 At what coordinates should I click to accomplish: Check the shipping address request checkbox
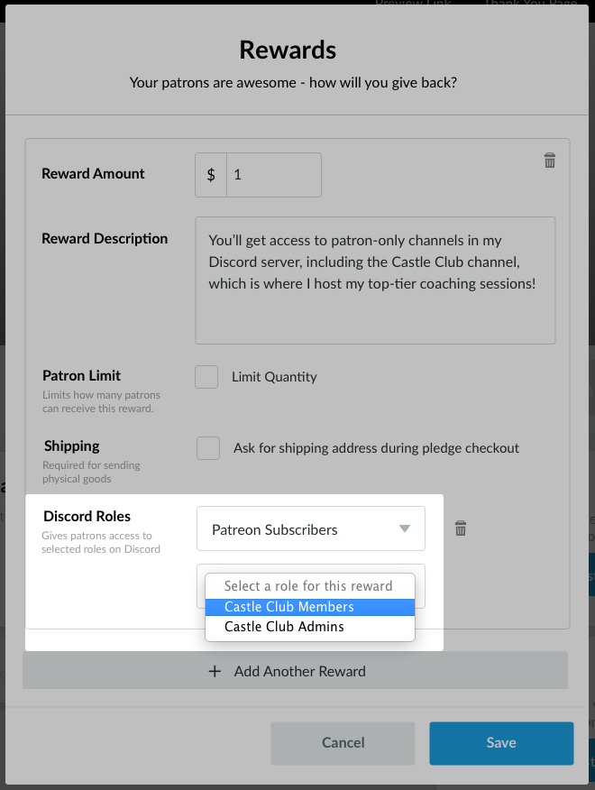[x=208, y=448]
